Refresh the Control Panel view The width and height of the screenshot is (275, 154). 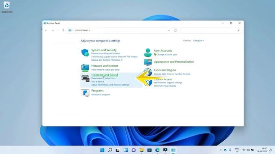pos(175,30)
